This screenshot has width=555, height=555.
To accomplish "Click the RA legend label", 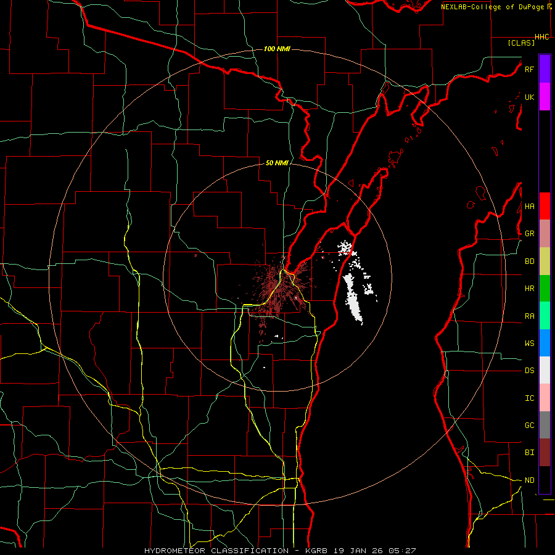I will point(529,316).
